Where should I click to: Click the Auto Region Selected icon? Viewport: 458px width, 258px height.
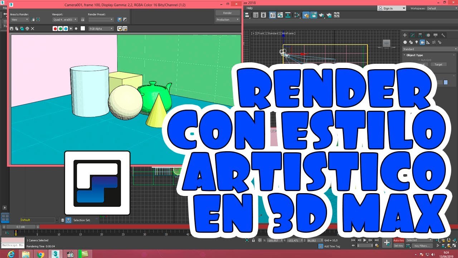tap(38, 20)
